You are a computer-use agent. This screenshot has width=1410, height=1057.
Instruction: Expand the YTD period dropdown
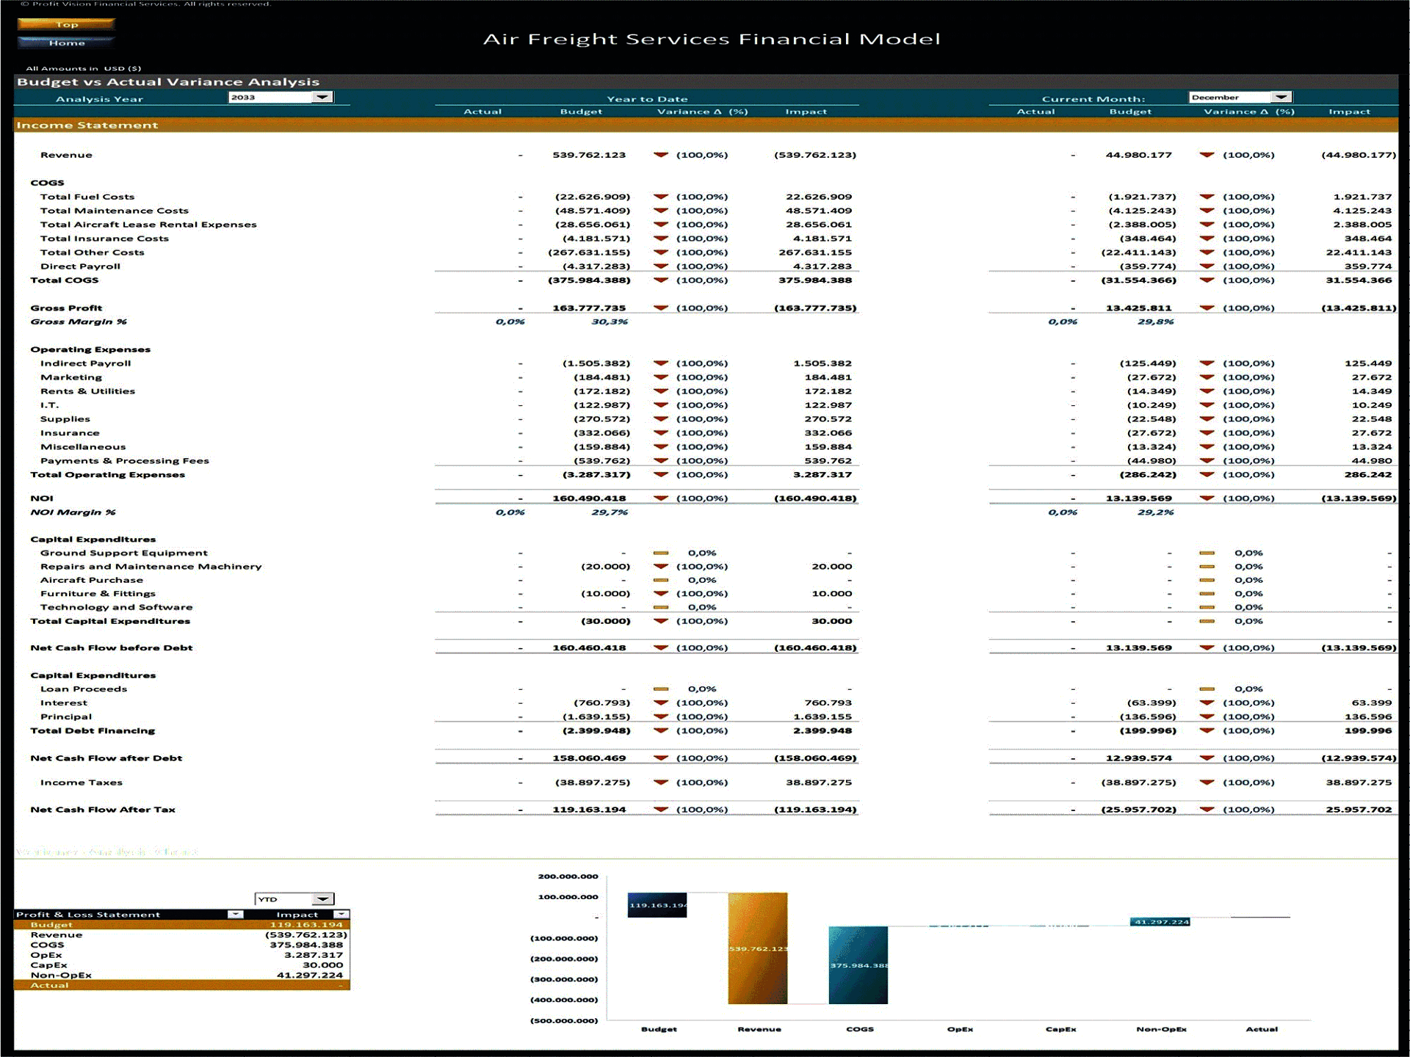tap(321, 898)
